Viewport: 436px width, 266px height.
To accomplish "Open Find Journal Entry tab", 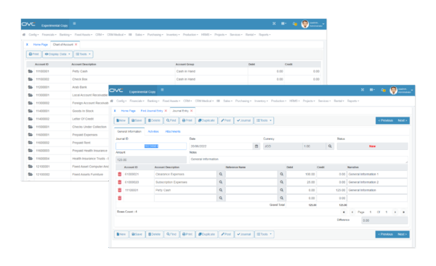I will tap(152, 111).
